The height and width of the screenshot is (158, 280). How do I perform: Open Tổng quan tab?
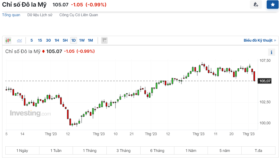pyautogui.click(x=11, y=15)
